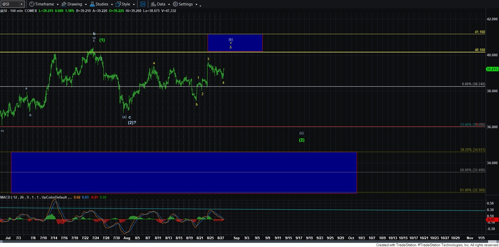Viewport: 499px width, 247px height.
Task: Click the red 0.01 MACD value tag
Action: click(492, 220)
